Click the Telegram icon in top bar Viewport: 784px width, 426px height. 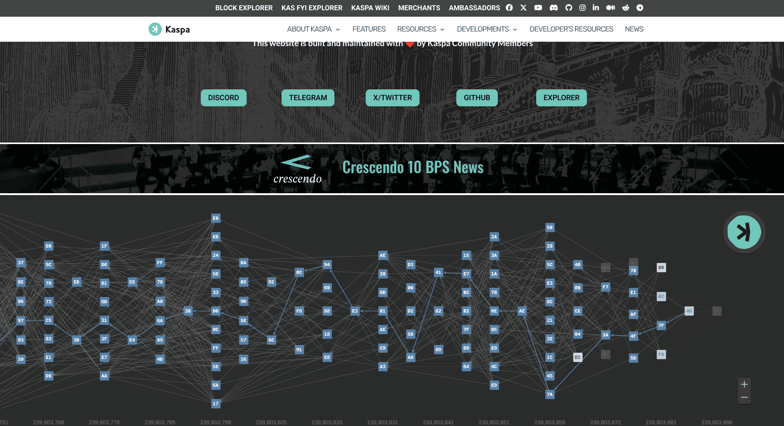point(640,8)
